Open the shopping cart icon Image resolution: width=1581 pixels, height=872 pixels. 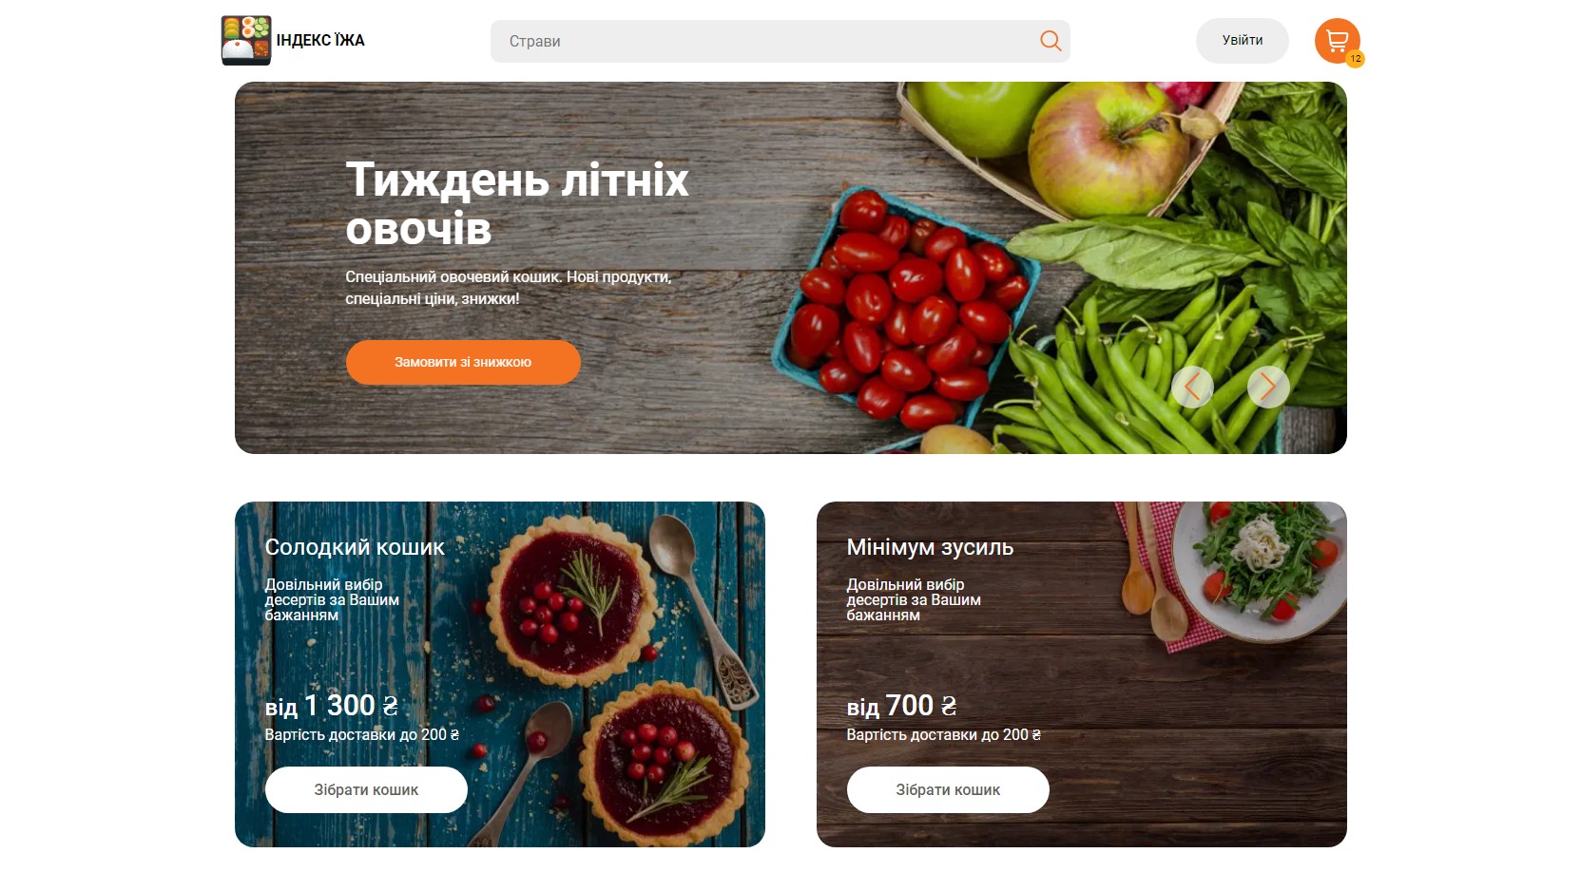coord(1338,41)
